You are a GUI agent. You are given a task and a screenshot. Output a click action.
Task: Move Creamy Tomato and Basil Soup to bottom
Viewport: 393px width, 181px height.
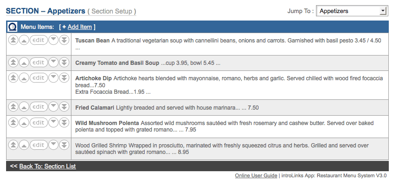pyautogui.click(x=64, y=63)
